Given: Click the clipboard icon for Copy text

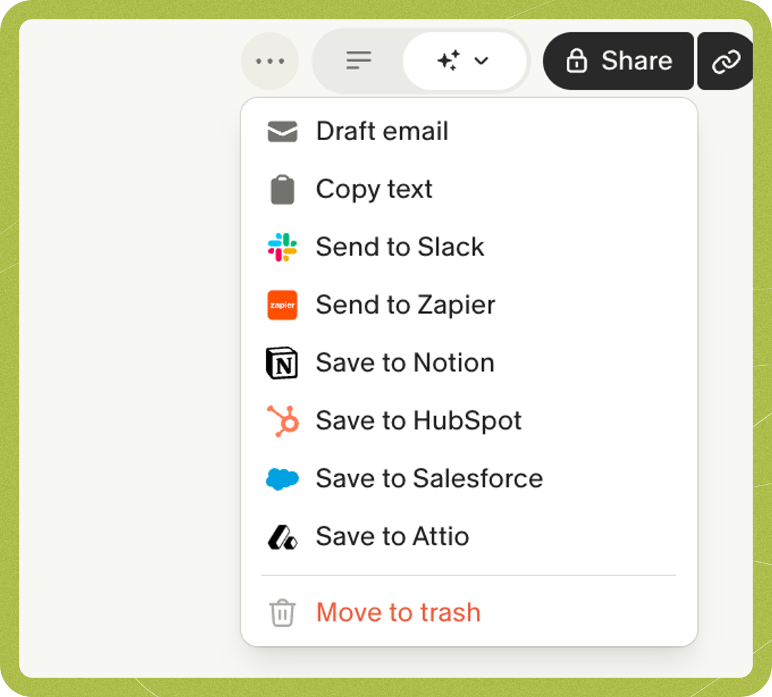Looking at the screenshot, I should point(282,190).
